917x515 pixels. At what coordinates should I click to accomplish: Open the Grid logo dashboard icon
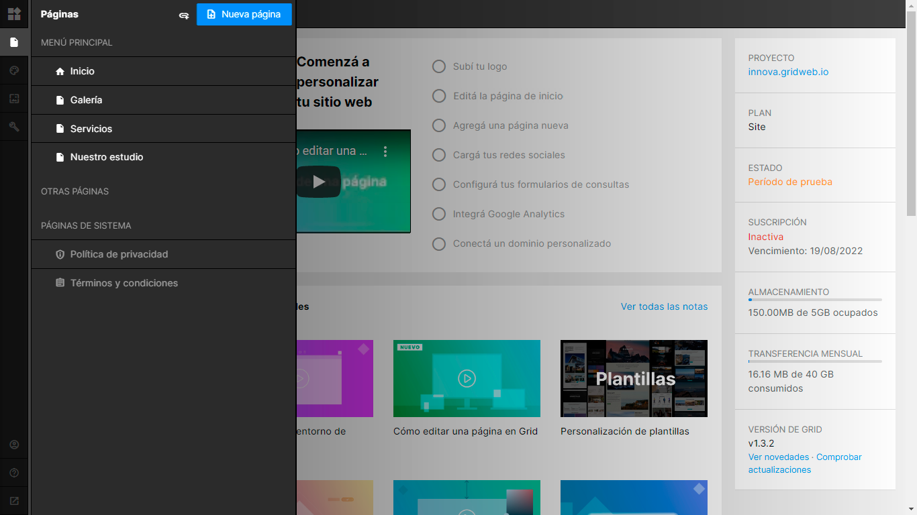(x=14, y=14)
